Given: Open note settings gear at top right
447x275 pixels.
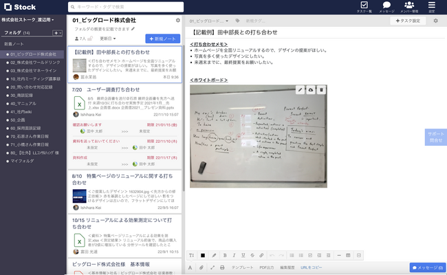Looking at the screenshot, I should click(x=435, y=21).
